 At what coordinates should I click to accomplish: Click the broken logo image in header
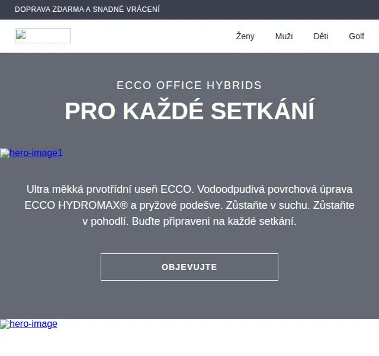pyautogui.click(x=43, y=36)
